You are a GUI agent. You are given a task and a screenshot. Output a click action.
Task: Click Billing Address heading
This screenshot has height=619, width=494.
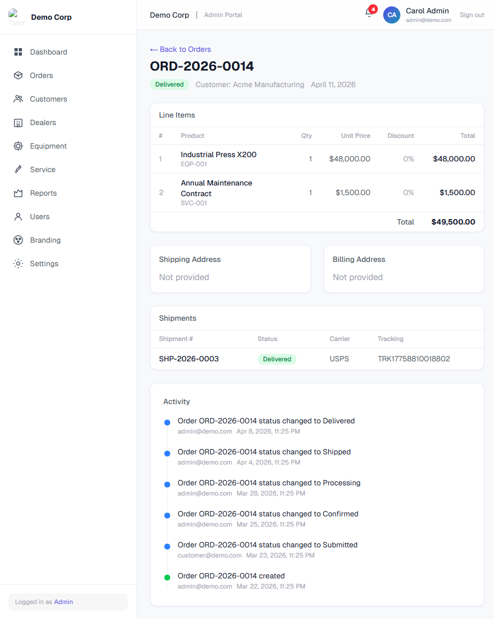click(x=359, y=259)
